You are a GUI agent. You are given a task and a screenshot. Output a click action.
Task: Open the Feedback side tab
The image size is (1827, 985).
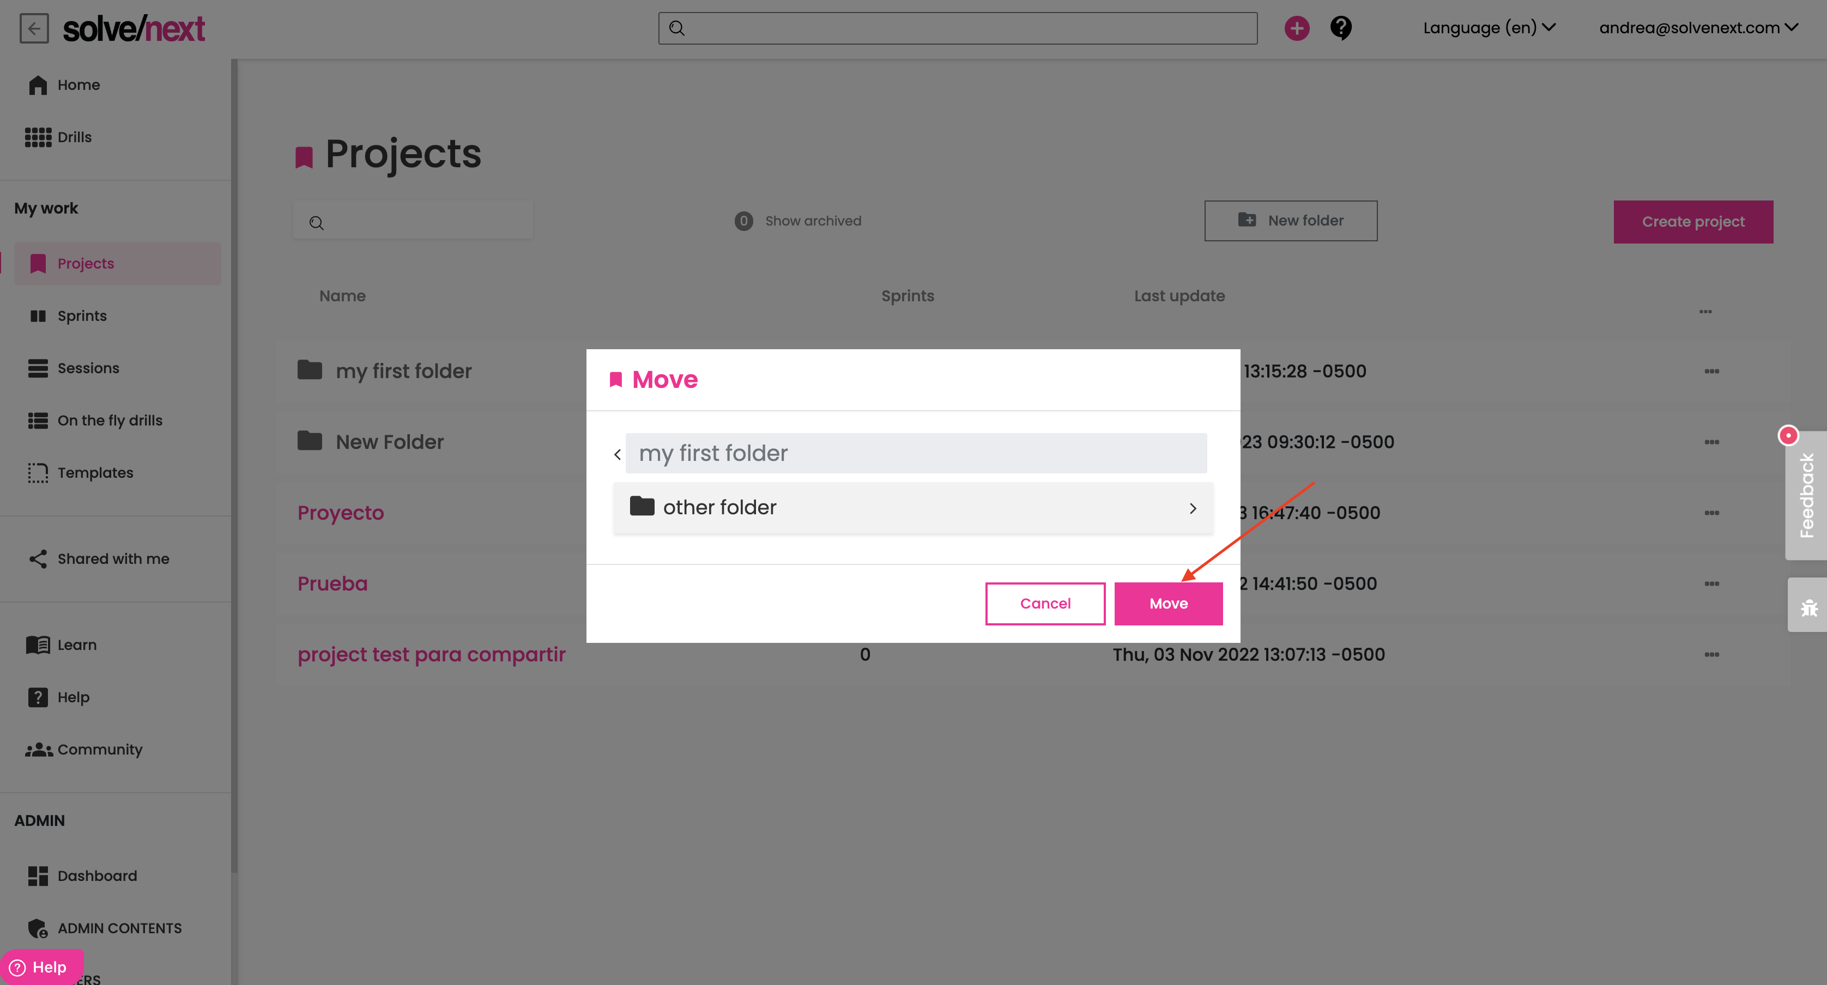1806,495
